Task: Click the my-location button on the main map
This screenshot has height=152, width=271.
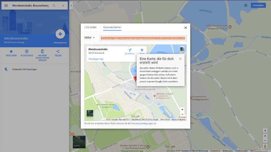Action: point(265,131)
